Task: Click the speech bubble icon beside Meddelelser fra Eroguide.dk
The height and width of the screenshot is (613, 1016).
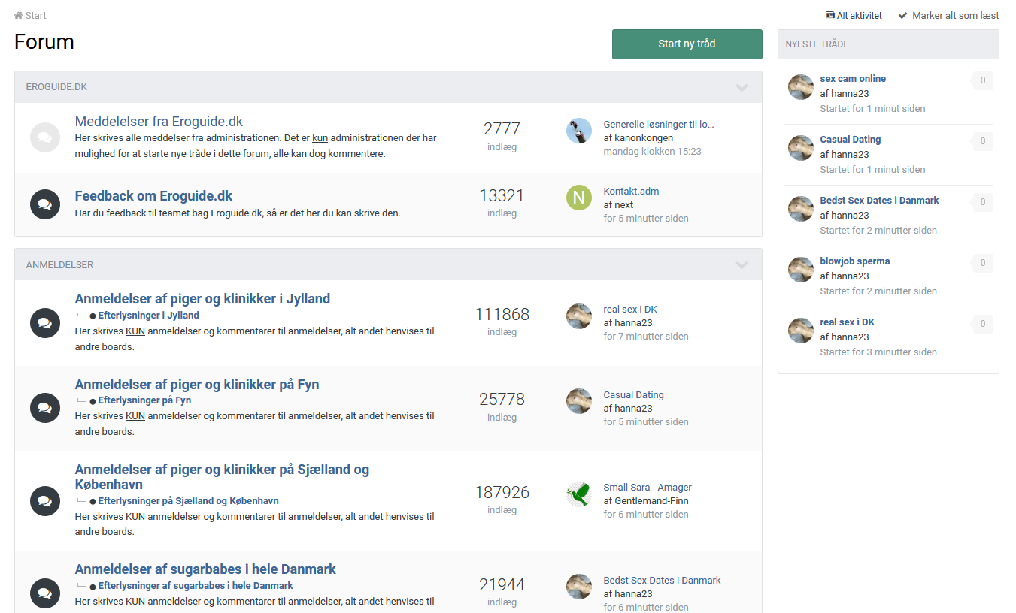Action: [44, 137]
